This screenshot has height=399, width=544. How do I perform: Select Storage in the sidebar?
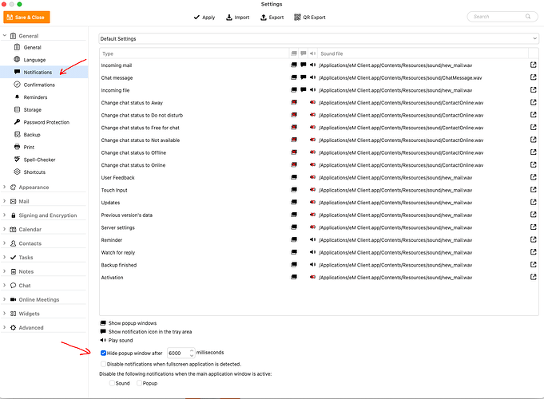tap(32, 109)
